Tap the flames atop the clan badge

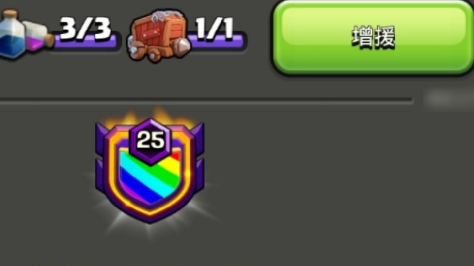pyautogui.click(x=150, y=117)
